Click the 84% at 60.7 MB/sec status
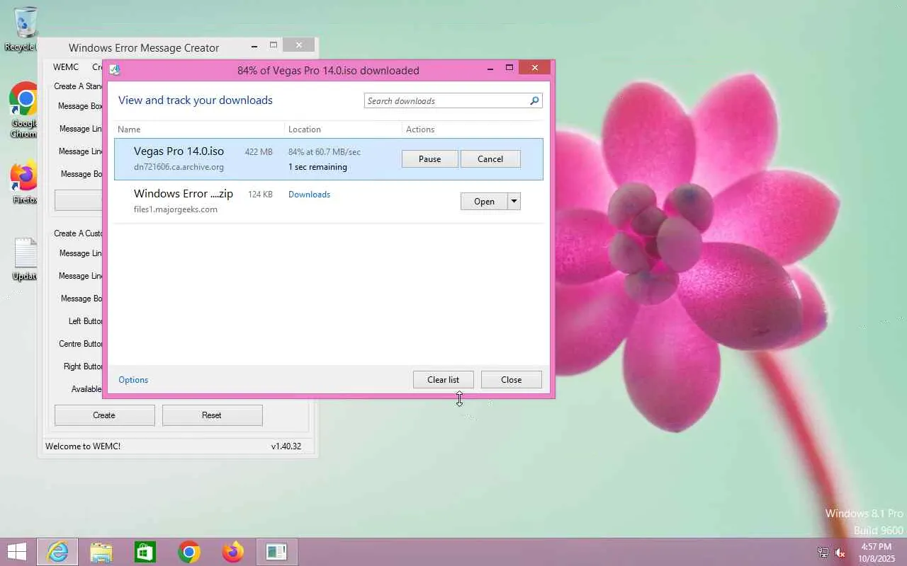907x566 pixels. [325, 152]
